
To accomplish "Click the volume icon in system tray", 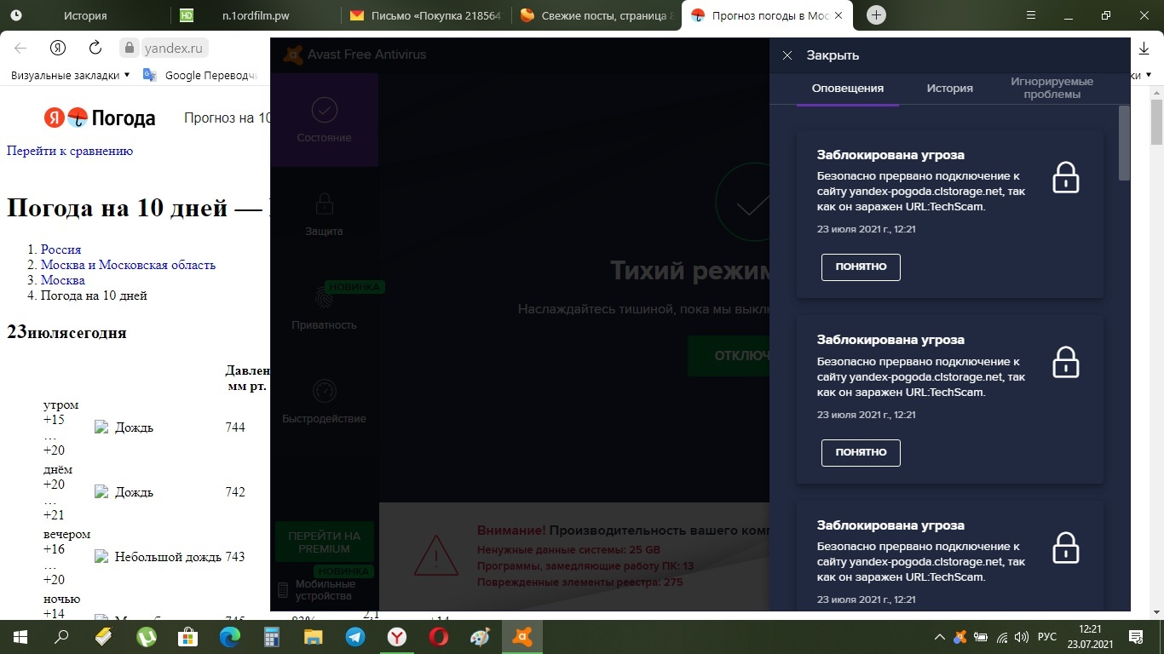I will [x=1022, y=637].
